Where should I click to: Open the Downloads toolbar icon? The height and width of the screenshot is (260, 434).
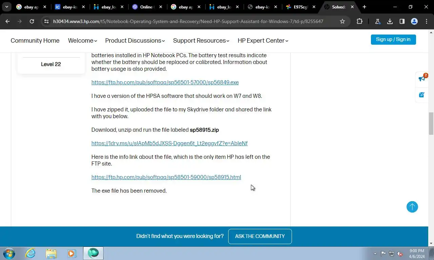pyautogui.click(x=390, y=21)
